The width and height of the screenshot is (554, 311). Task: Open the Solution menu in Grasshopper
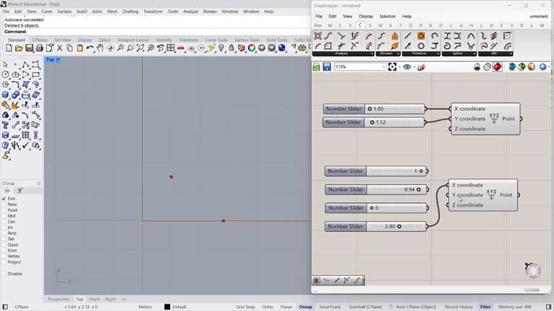point(387,16)
